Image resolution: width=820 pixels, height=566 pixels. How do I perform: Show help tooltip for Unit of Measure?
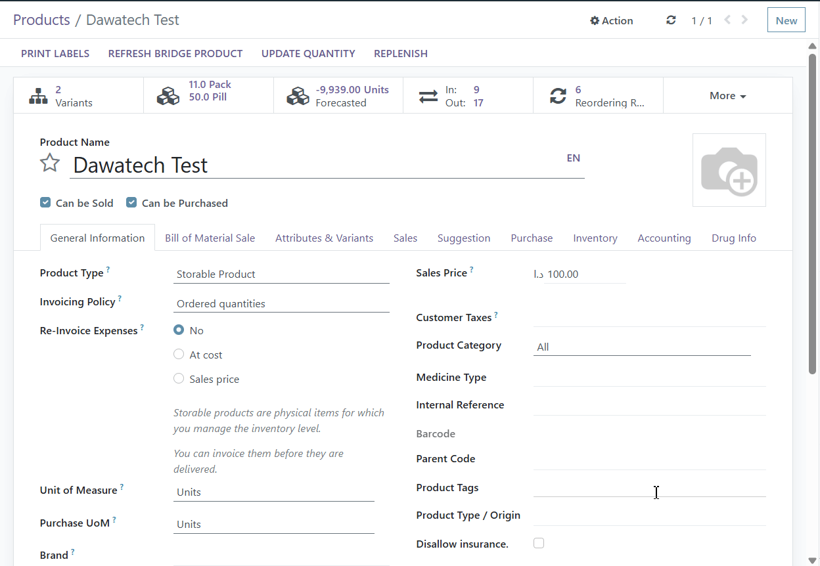[122, 487]
